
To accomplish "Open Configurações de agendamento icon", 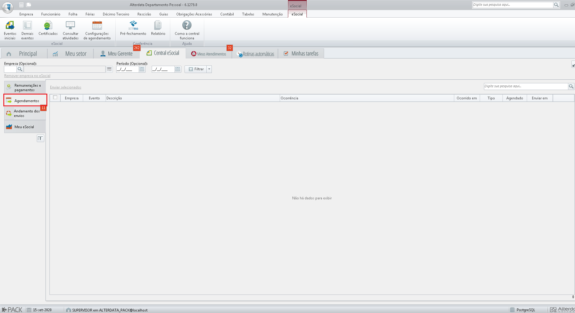I will tap(97, 30).
